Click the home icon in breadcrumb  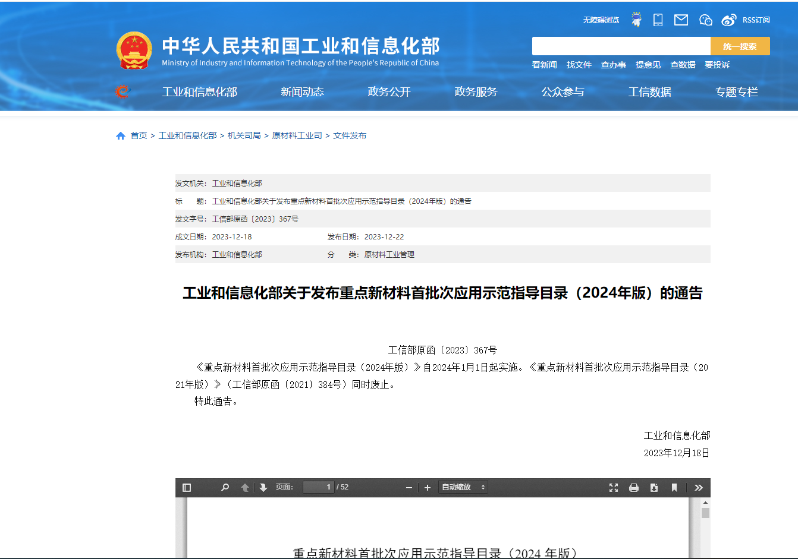tap(121, 136)
